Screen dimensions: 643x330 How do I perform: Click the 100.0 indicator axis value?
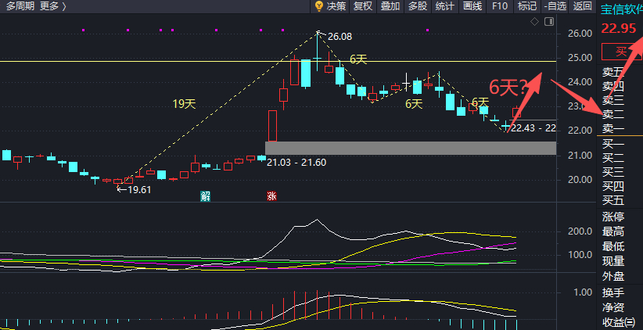point(581,255)
